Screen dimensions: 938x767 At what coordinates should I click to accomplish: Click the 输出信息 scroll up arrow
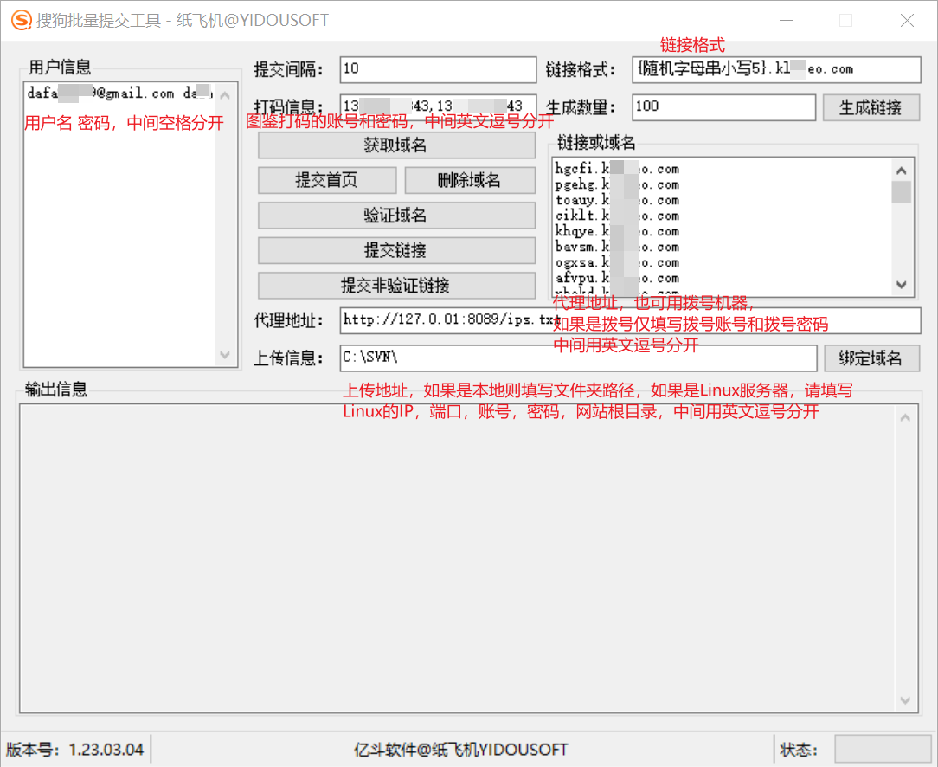click(x=905, y=418)
